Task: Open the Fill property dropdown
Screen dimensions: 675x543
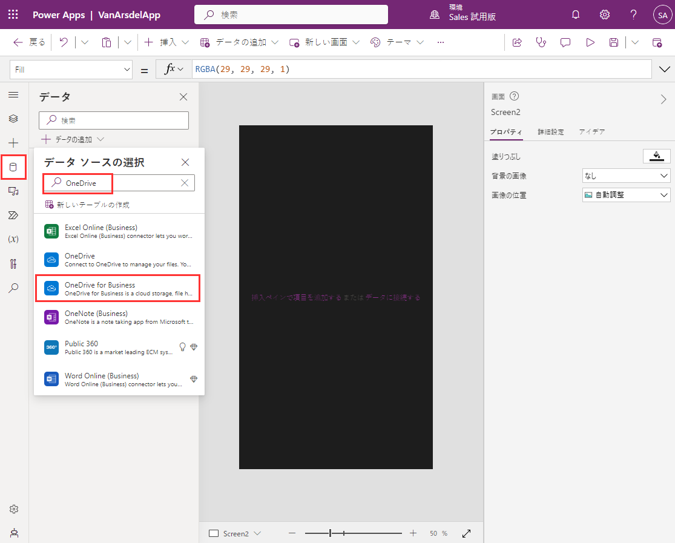Action: 71,70
